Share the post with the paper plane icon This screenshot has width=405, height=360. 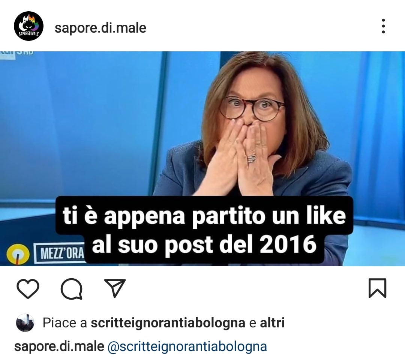115,288
